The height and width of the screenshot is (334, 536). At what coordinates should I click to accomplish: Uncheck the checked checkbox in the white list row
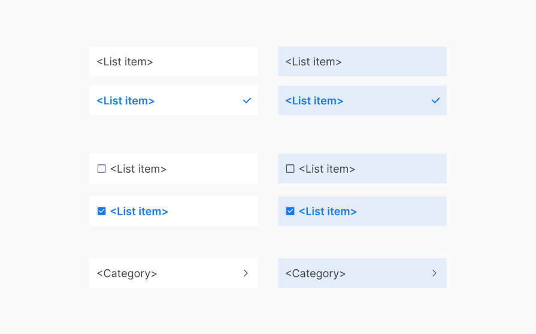coord(102,211)
